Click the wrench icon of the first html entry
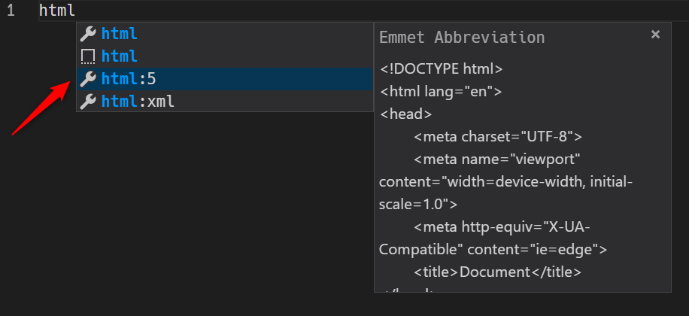The image size is (689, 316). pos(88,34)
